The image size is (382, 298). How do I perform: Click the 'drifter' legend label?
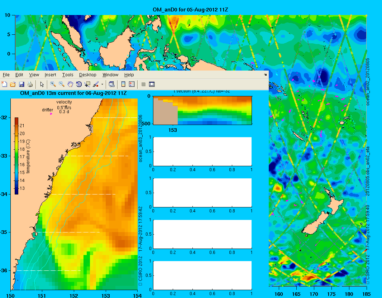(47, 110)
